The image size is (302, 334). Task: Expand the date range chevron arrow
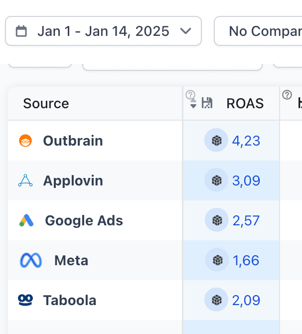point(185,31)
